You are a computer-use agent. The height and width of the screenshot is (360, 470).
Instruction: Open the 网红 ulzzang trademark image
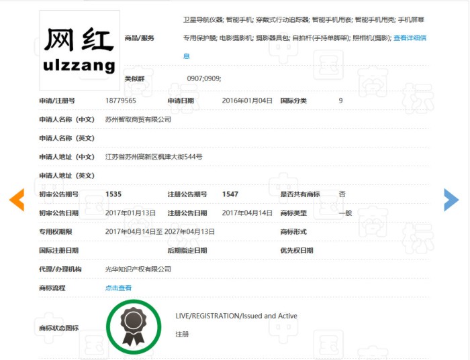click(79, 50)
